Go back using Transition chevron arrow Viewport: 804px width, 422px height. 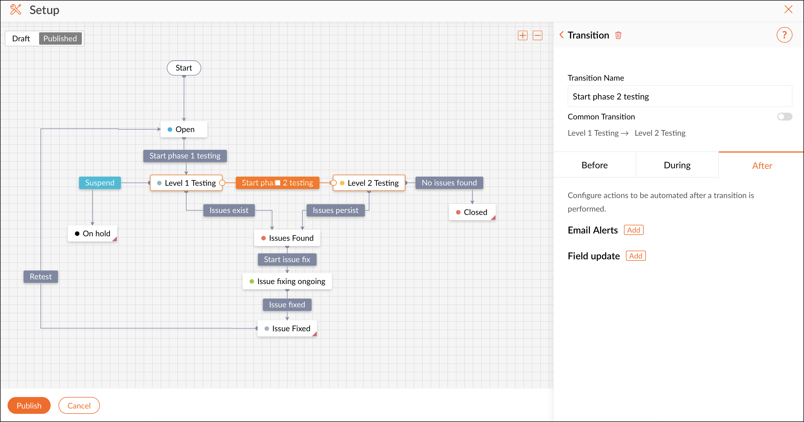point(561,35)
